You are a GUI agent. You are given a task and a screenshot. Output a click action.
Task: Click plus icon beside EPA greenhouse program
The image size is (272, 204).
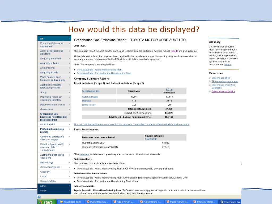coord(210,81)
